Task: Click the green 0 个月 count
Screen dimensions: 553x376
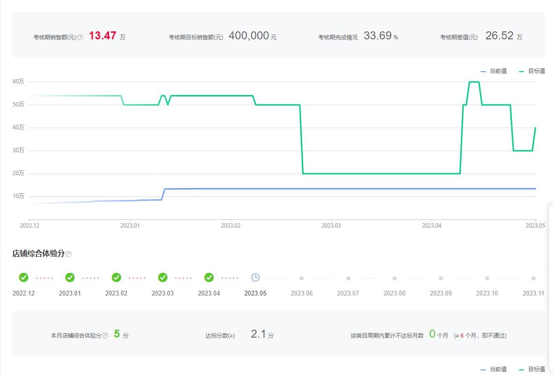Action: (439, 334)
